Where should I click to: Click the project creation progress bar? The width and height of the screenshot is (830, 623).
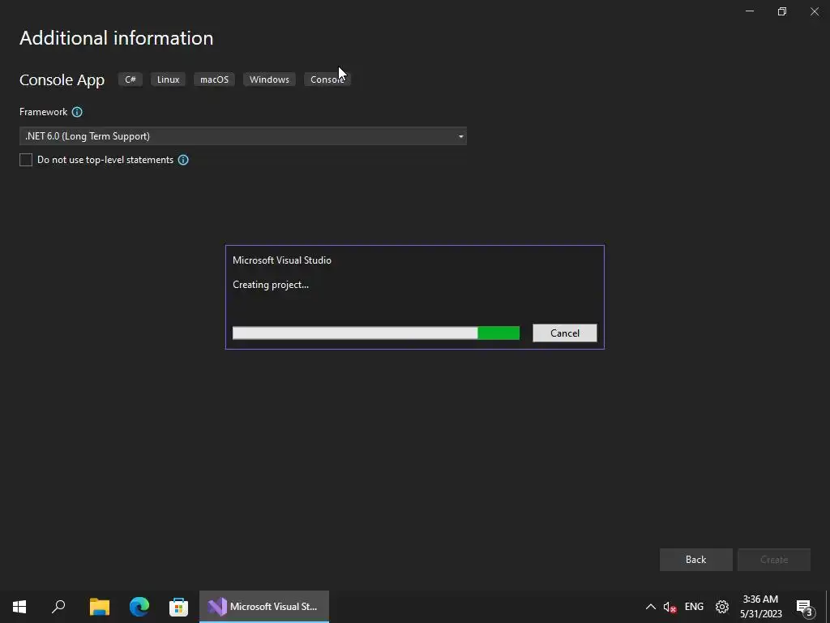pos(376,333)
